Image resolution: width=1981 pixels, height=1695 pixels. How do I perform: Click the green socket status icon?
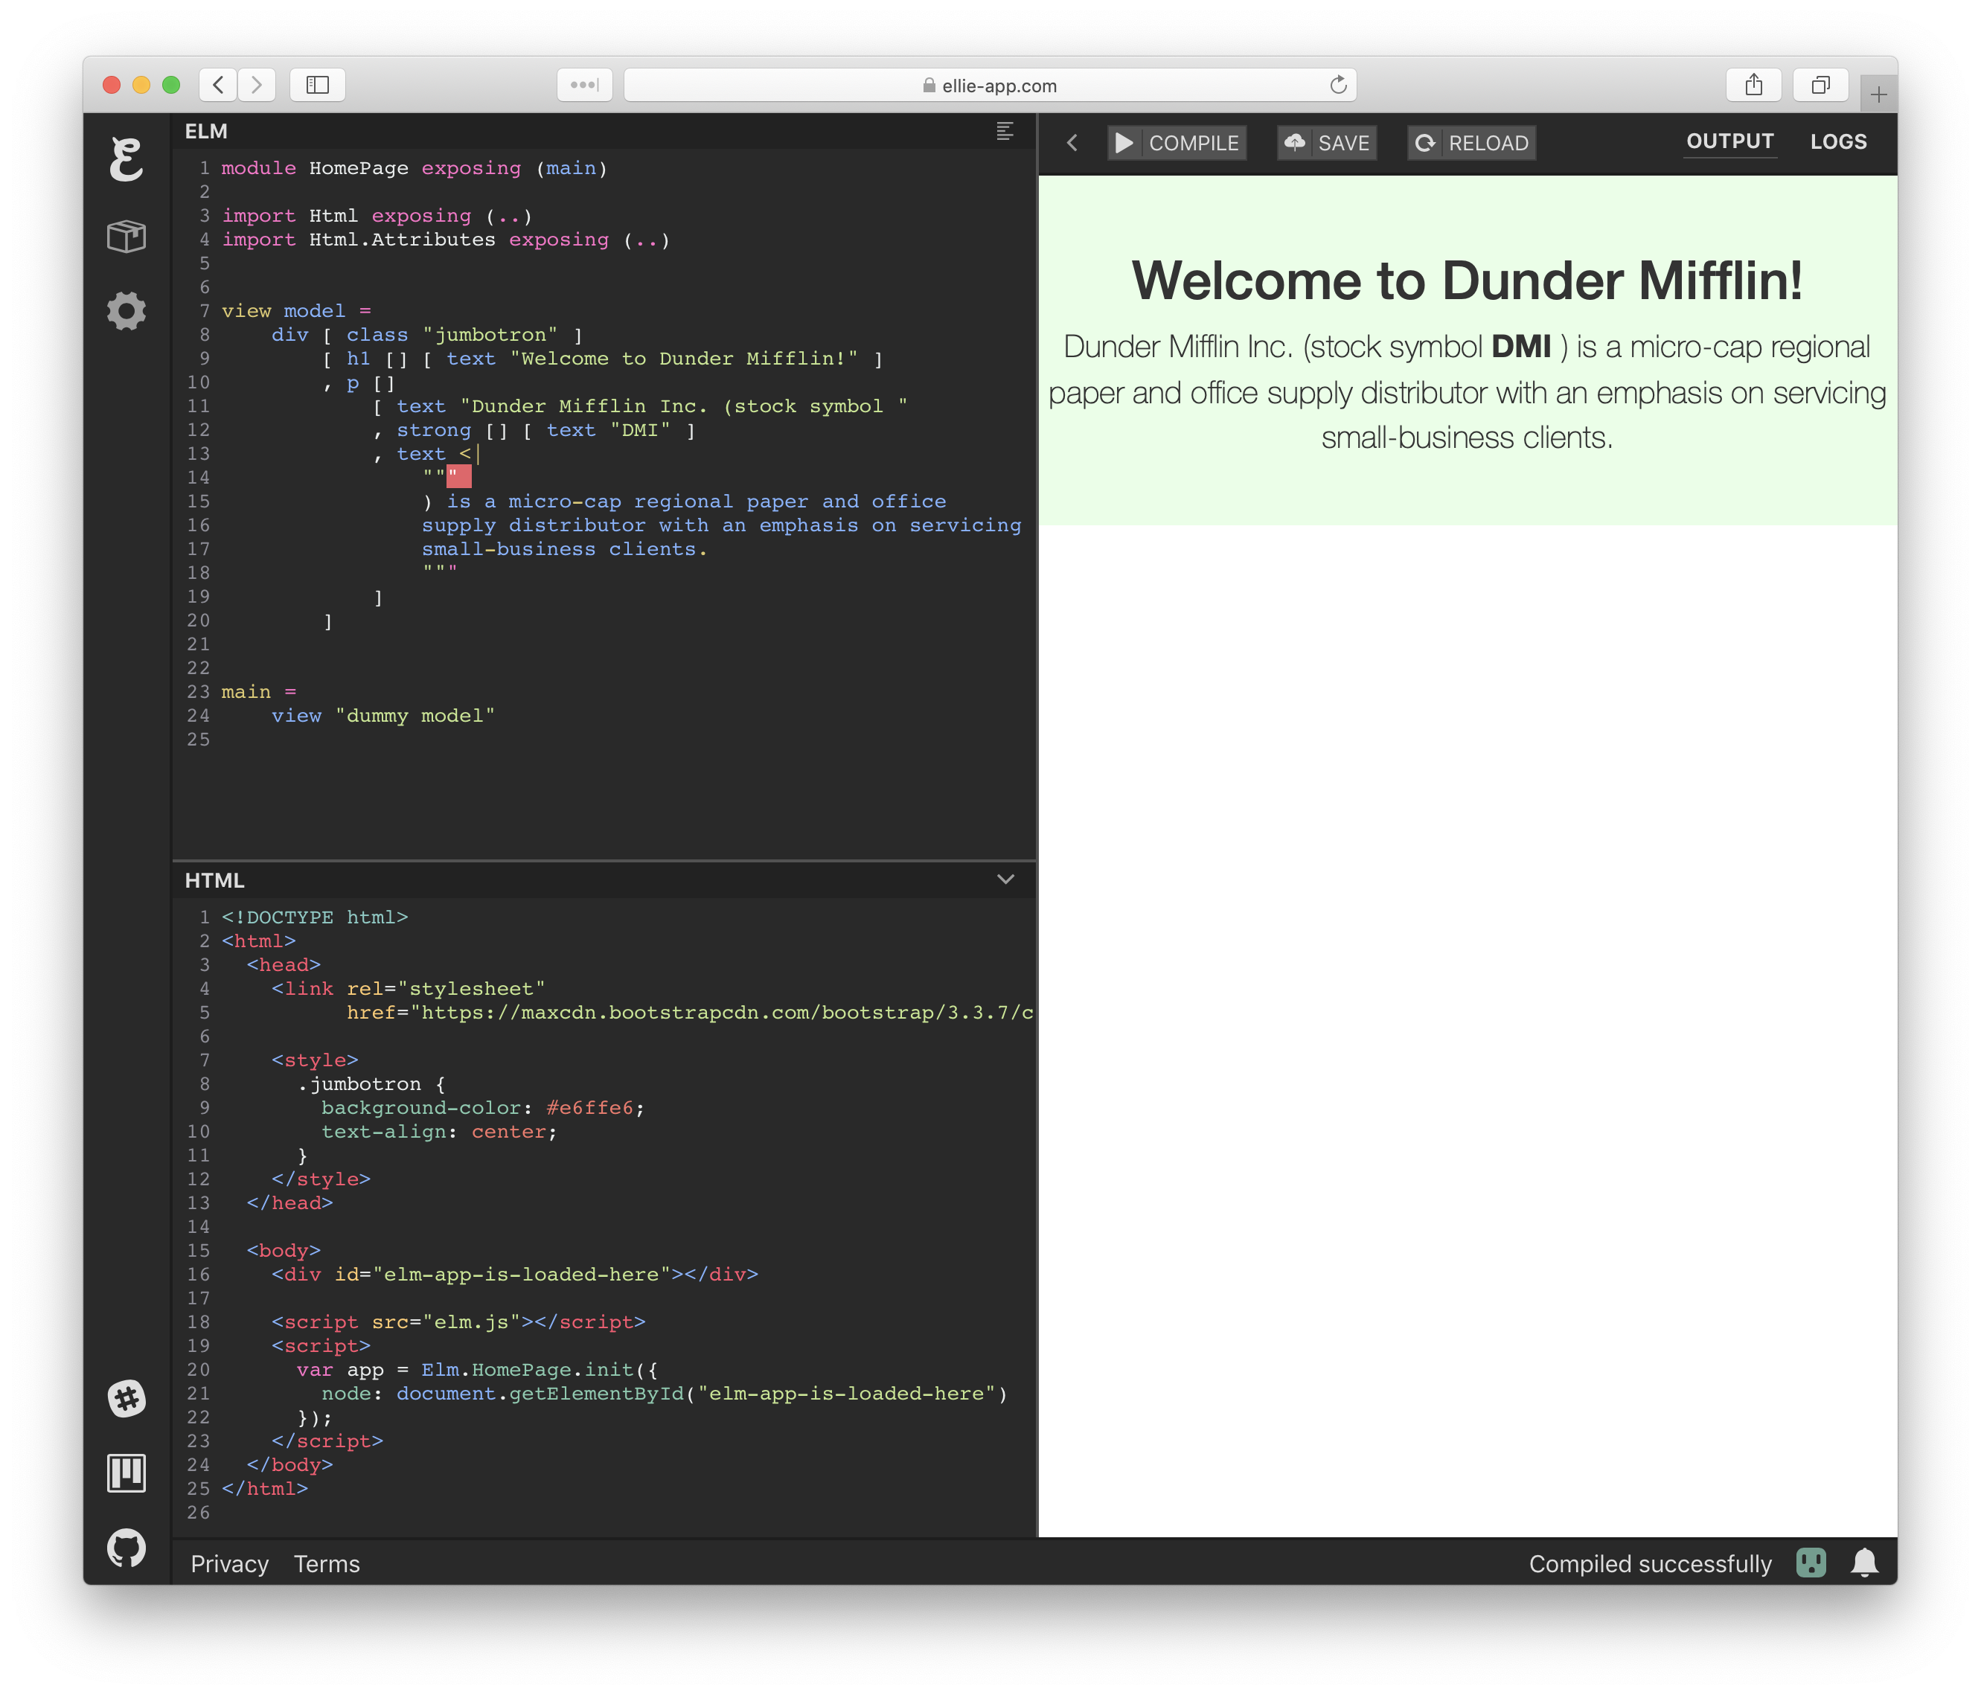pos(1811,1563)
